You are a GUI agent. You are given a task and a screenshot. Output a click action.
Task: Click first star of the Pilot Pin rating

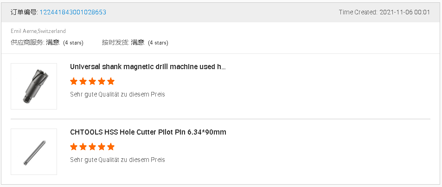[74, 147]
